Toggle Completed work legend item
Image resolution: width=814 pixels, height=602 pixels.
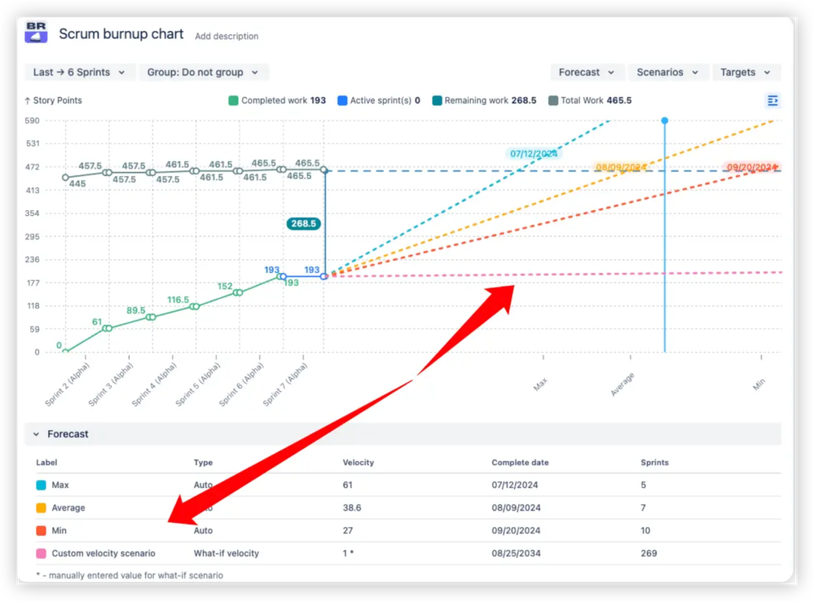click(x=277, y=101)
